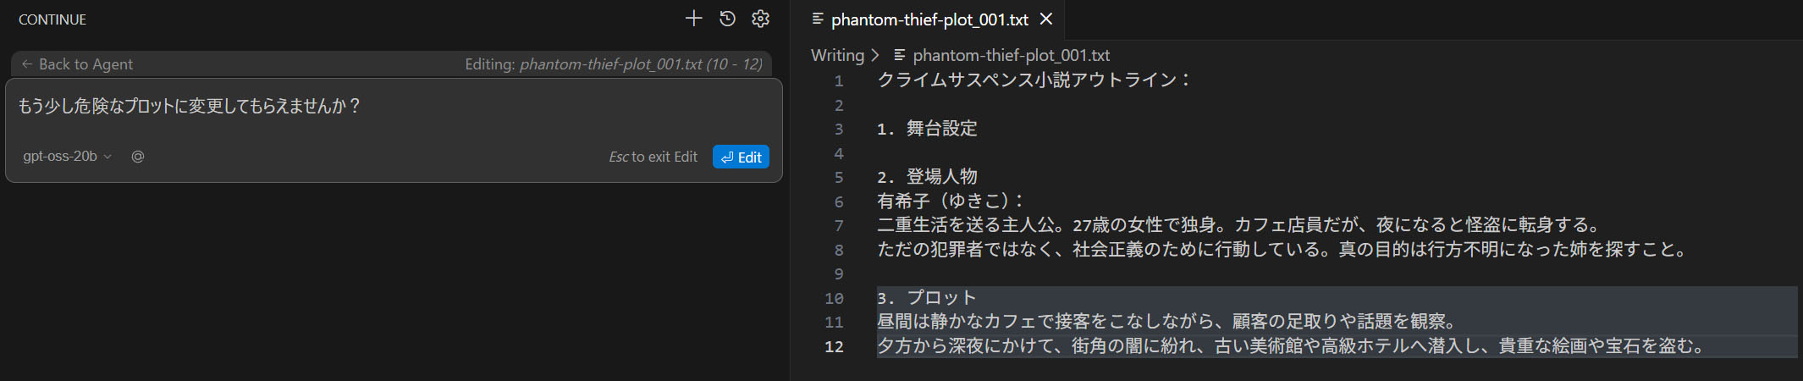The image size is (1803, 381).
Task: Open the gpt-oss-20b model dropdown
Action: click(x=67, y=157)
